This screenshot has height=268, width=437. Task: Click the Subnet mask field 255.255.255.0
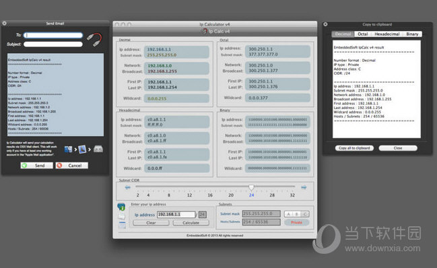pyautogui.click(x=261, y=213)
